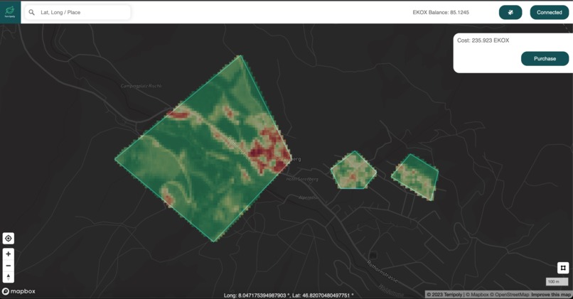573x299 pixels.
Task: Click the Campingplatz Rischli map label
Action: click(141, 86)
